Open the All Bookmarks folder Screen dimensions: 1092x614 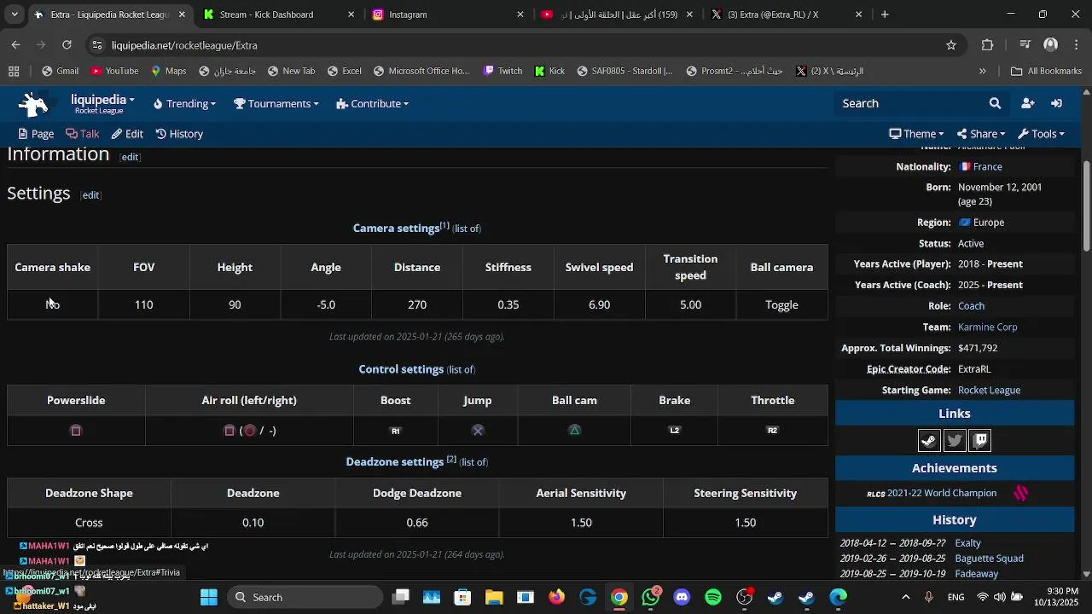(1046, 72)
